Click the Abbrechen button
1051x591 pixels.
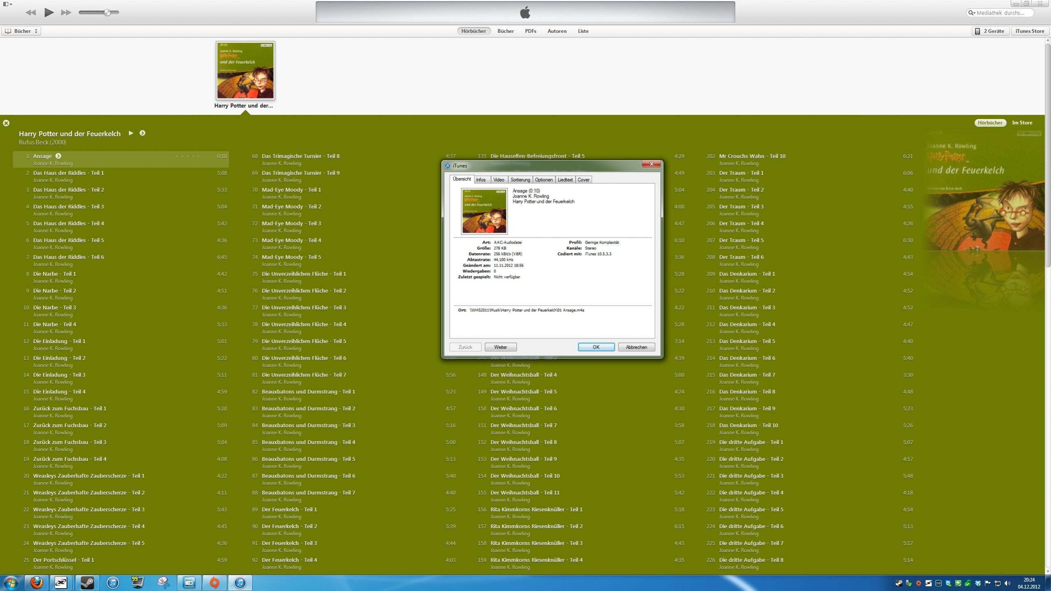pos(636,347)
